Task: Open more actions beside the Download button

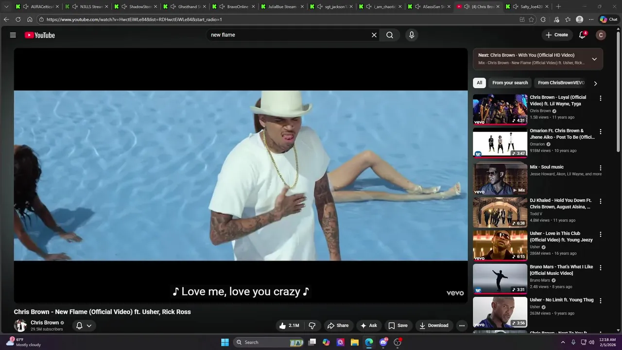Action: click(462, 326)
